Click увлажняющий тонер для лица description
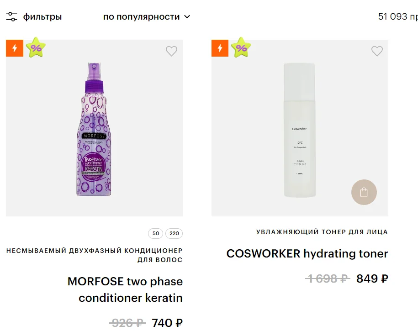The image size is (418, 331). tap(322, 232)
